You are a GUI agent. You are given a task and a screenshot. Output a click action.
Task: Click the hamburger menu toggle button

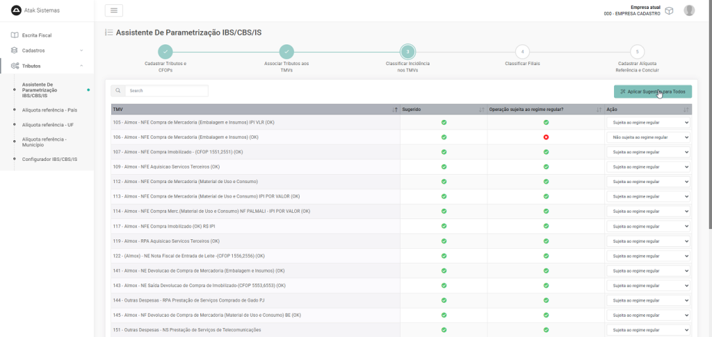pos(113,10)
